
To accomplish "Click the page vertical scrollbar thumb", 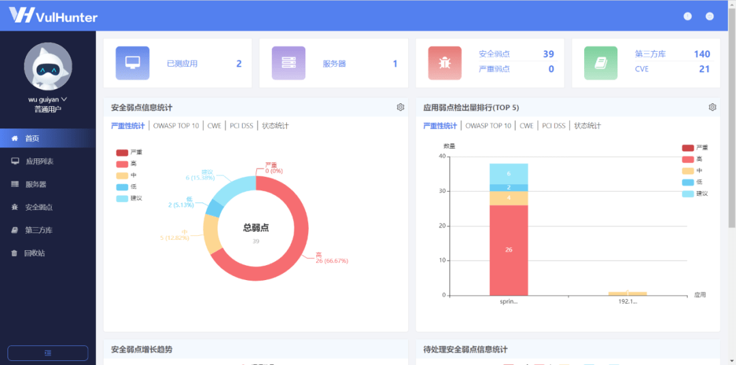I will [732, 117].
